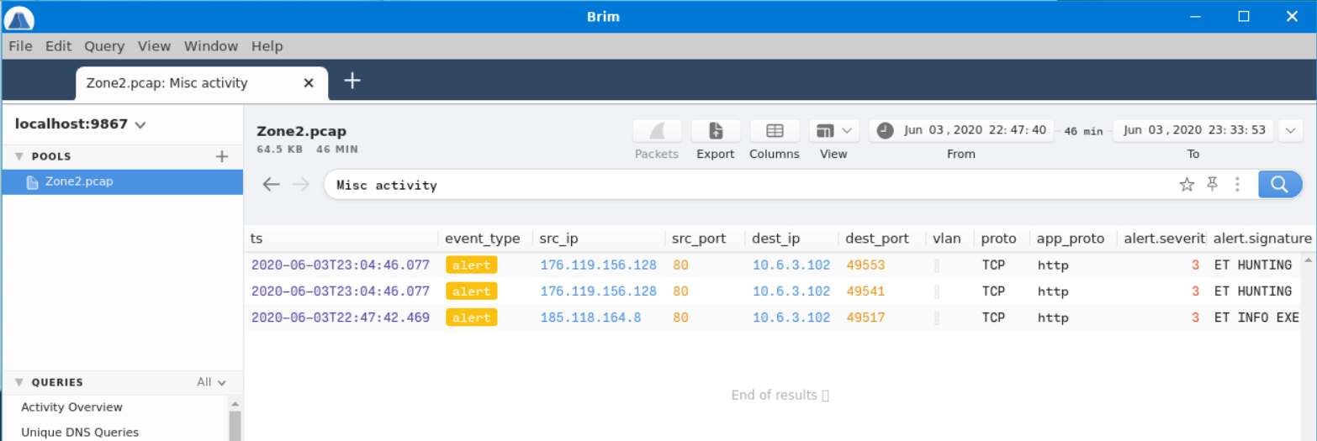Star the current query
This screenshot has width=1317, height=441.
click(x=1187, y=185)
